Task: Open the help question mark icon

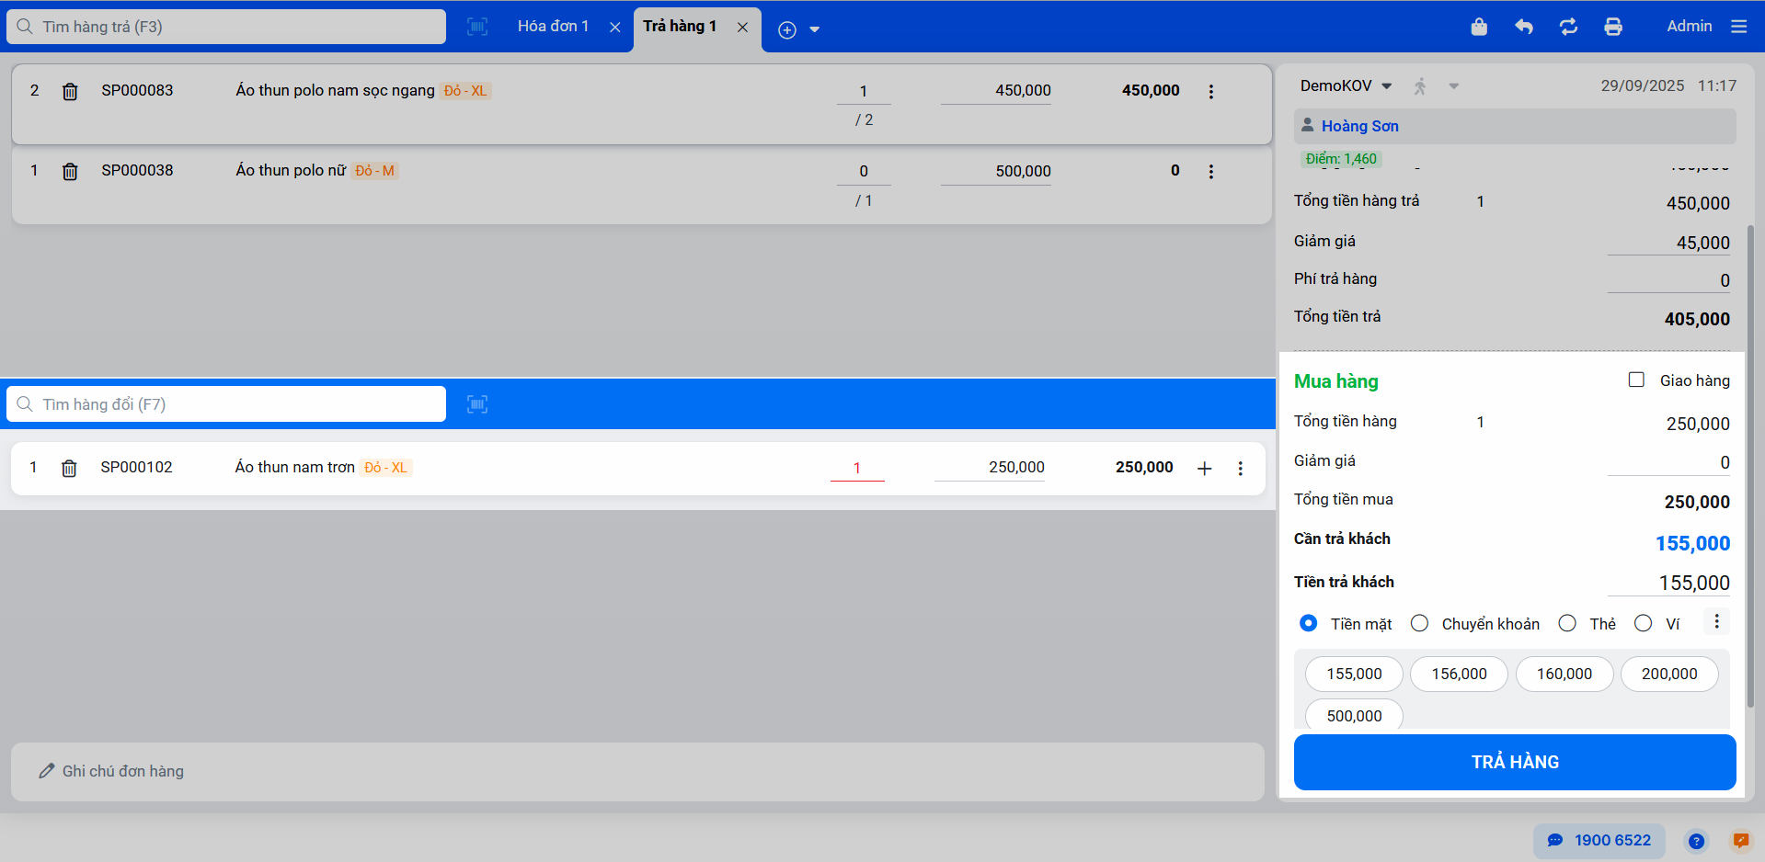Action: (1696, 841)
